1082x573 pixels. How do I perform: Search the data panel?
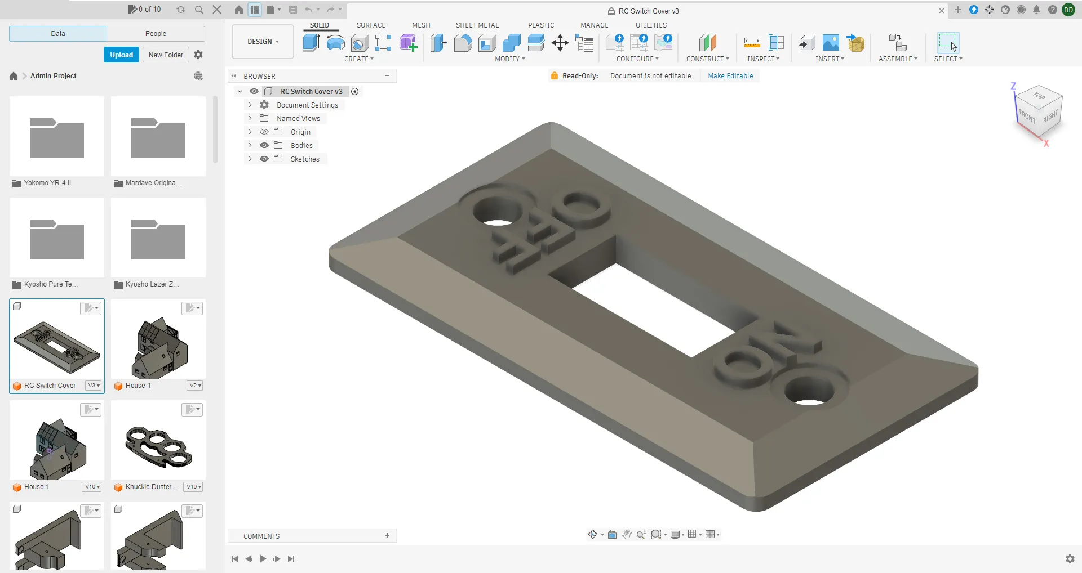[199, 10]
